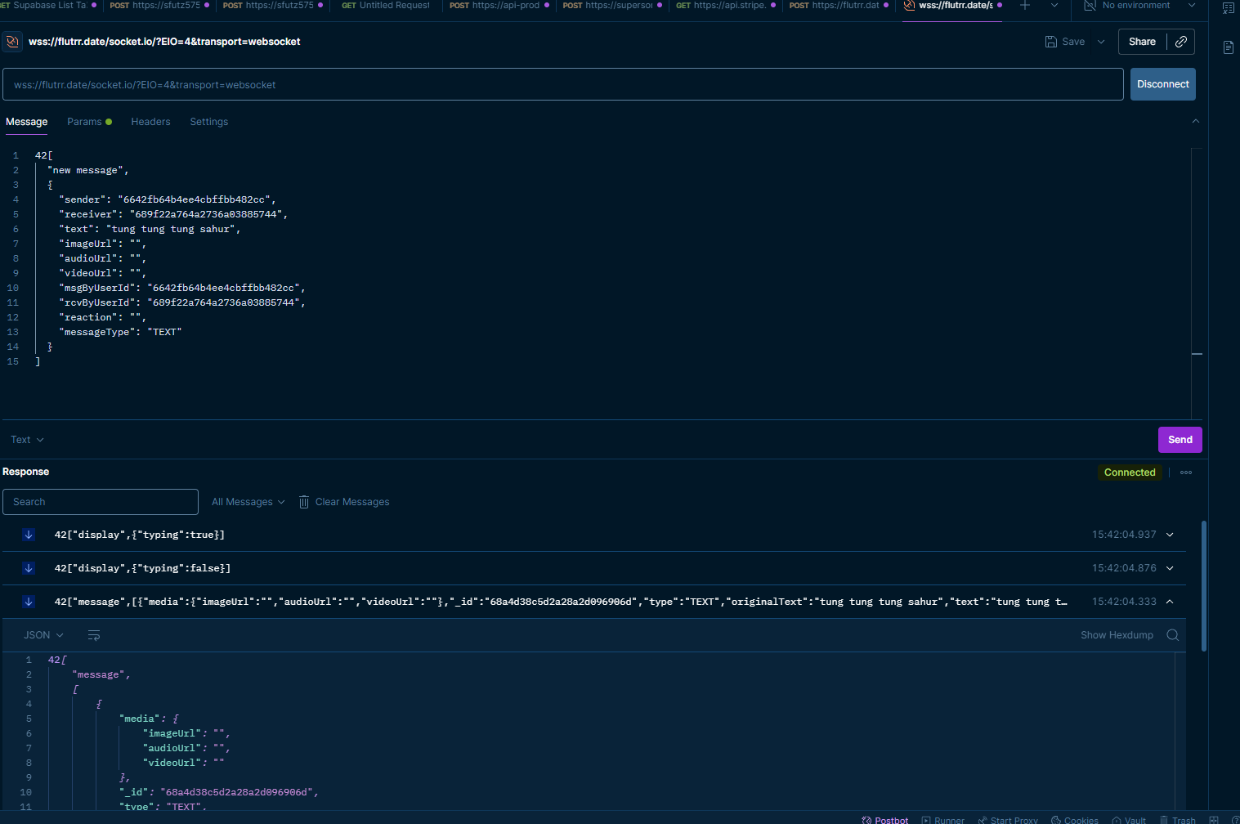Click incoming arrow icon on typing:true message
Image resolution: width=1240 pixels, height=824 pixels.
(x=29, y=535)
